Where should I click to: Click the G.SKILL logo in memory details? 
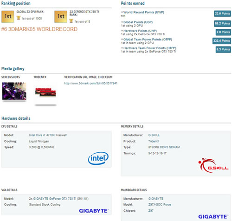click(x=213, y=165)
